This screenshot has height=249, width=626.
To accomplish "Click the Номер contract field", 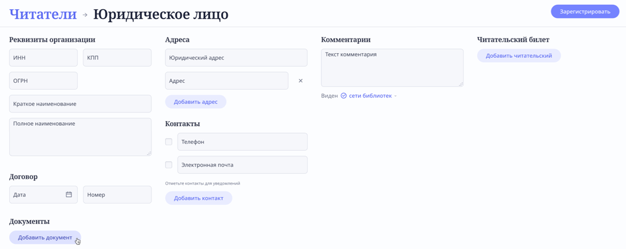I will click(117, 195).
